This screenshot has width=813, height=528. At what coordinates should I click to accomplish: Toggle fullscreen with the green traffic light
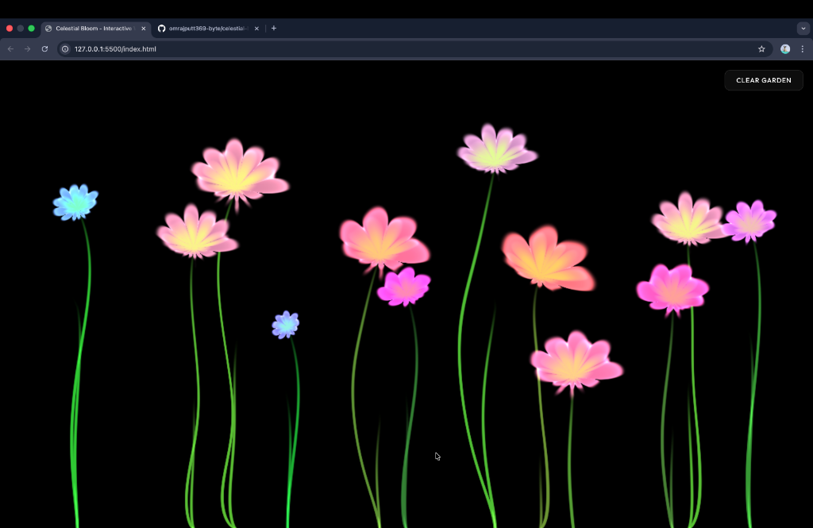click(x=30, y=28)
